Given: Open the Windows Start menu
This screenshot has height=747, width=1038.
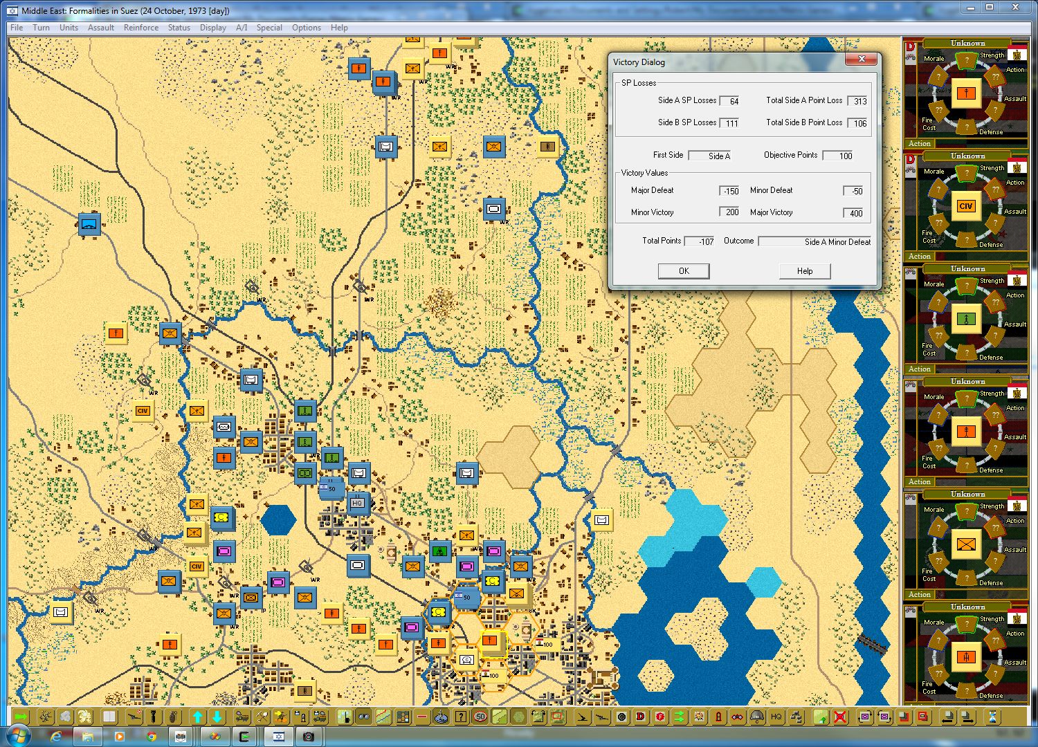Looking at the screenshot, I should tap(17, 736).
